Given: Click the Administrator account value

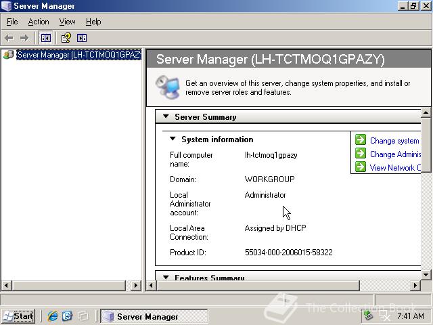Looking at the screenshot, I should click(x=265, y=195).
